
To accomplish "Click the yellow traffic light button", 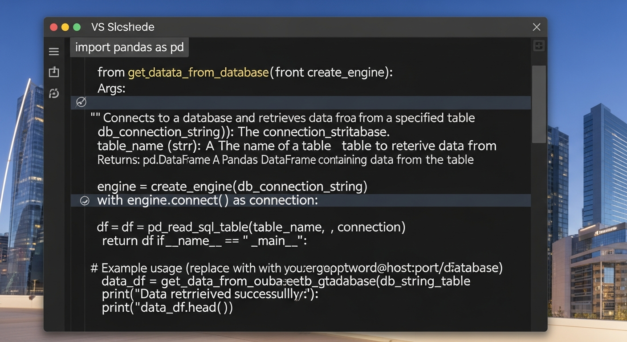I will pyautogui.click(x=65, y=27).
